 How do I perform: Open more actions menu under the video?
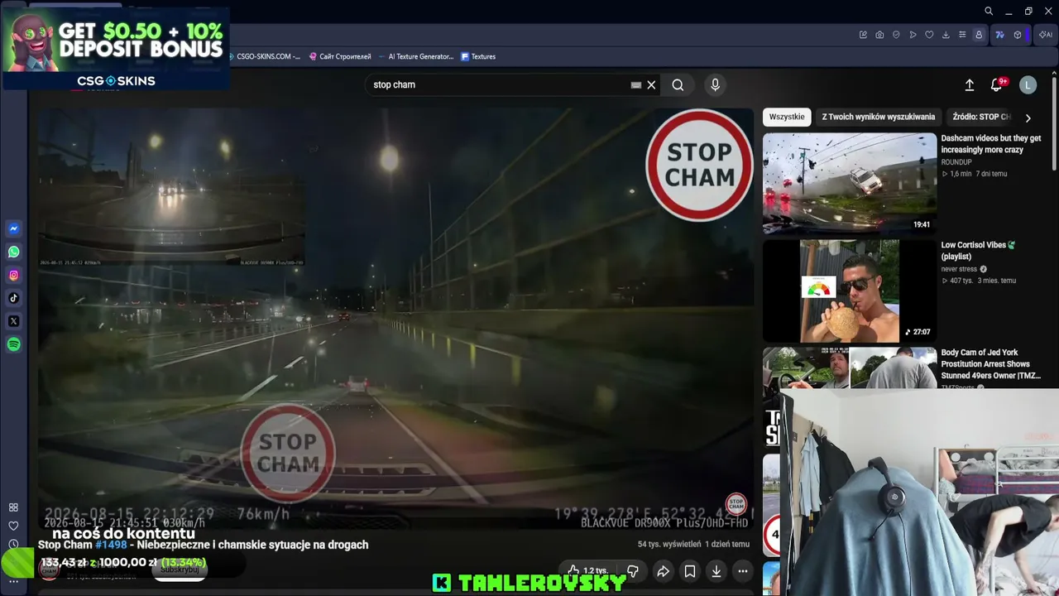743,571
